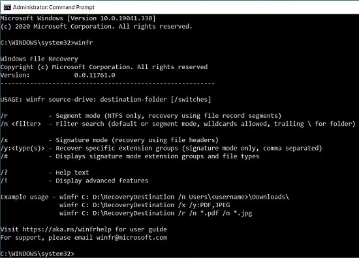Click the Administrator: Command Prompt title text
Image resolution: width=359 pixels, height=258 pixels.
(x=54, y=7)
